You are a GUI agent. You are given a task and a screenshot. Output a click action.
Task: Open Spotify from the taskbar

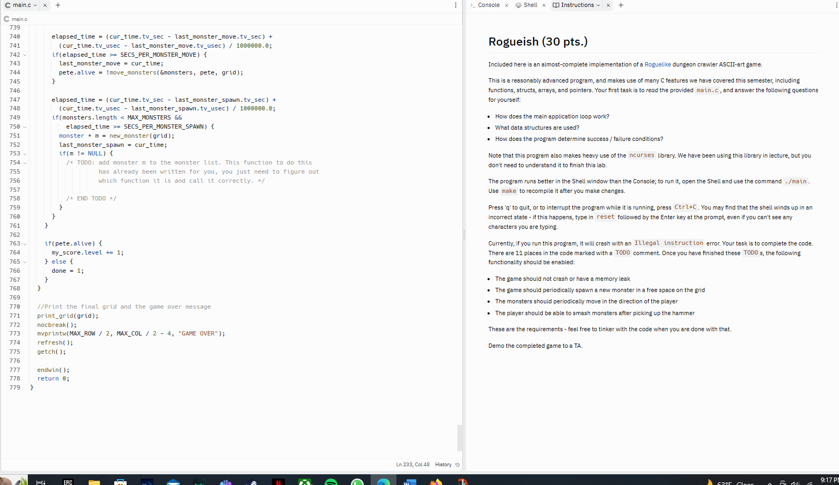[331, 481]
